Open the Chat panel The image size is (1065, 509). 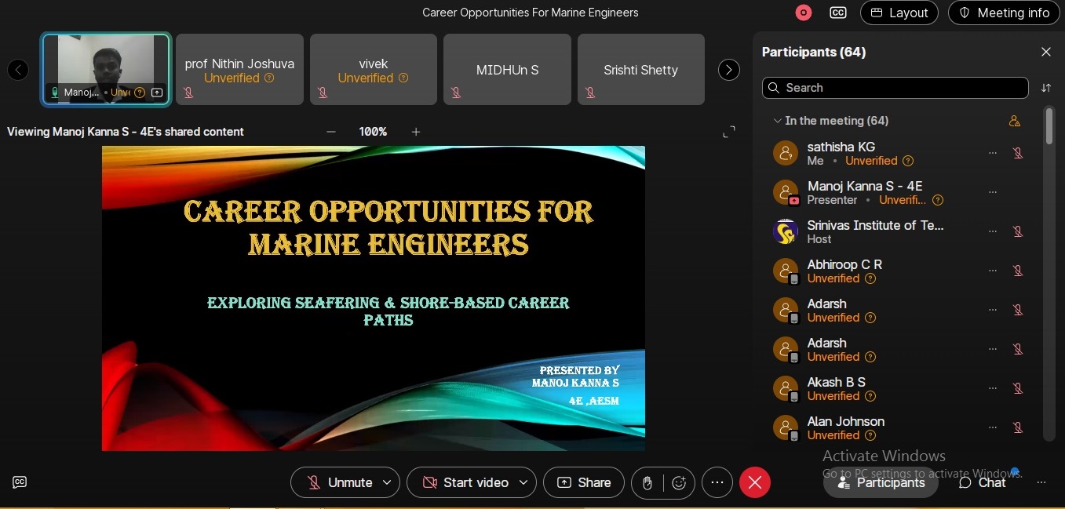point(983,482)
